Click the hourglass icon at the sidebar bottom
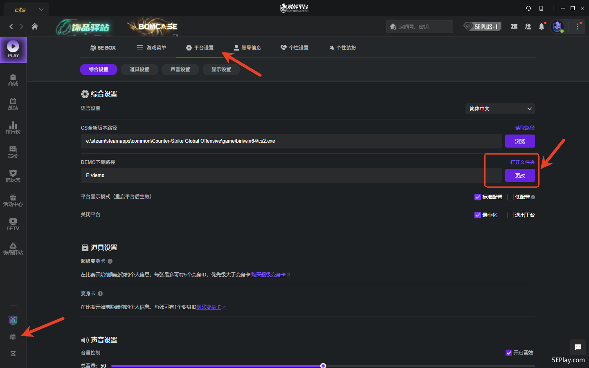589x368 pixels. 13,354
